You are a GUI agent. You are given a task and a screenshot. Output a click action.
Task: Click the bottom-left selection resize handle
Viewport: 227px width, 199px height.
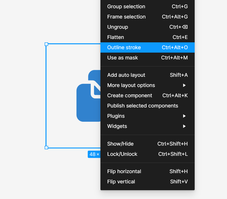click(x=47, y=148)
